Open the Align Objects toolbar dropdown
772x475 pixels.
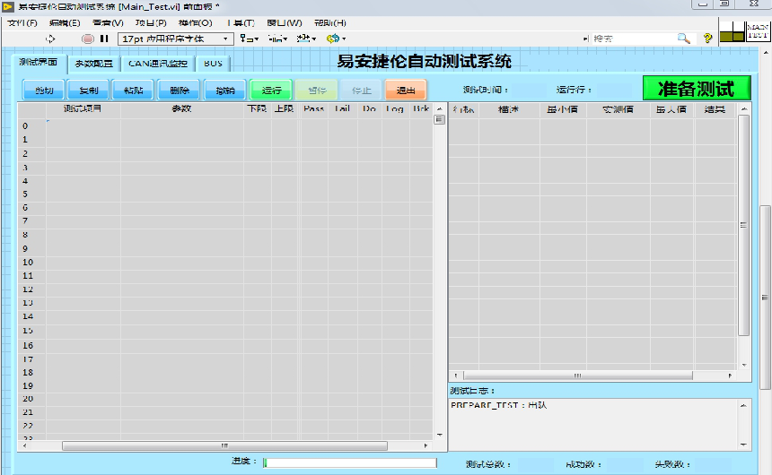[250, 39]
